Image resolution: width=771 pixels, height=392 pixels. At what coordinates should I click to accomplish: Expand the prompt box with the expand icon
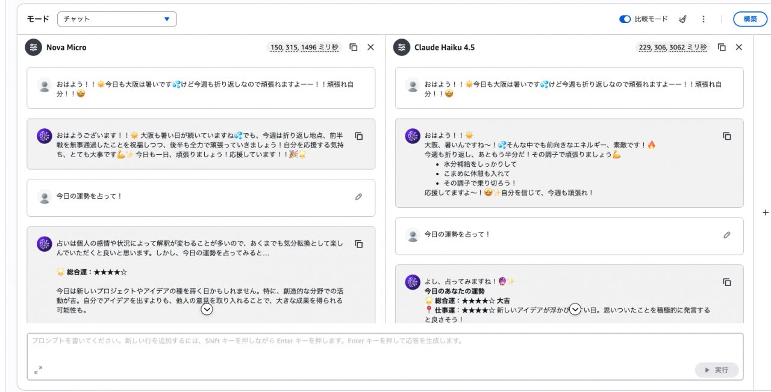click(38, 370)
